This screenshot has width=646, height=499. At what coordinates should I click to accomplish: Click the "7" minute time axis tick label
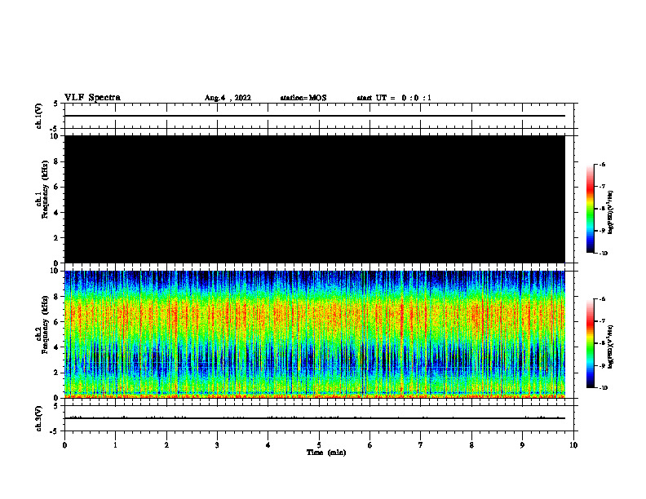(x=421, y=445)
